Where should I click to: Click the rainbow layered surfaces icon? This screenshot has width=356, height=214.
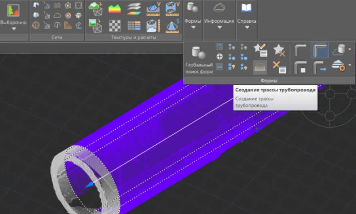tap(134, 8)
